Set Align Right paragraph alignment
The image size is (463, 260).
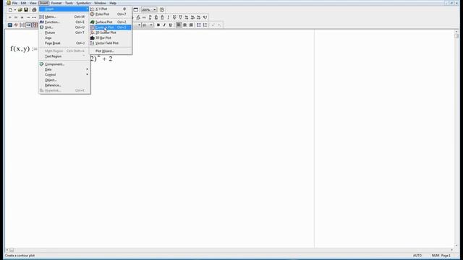coord(191,25)
